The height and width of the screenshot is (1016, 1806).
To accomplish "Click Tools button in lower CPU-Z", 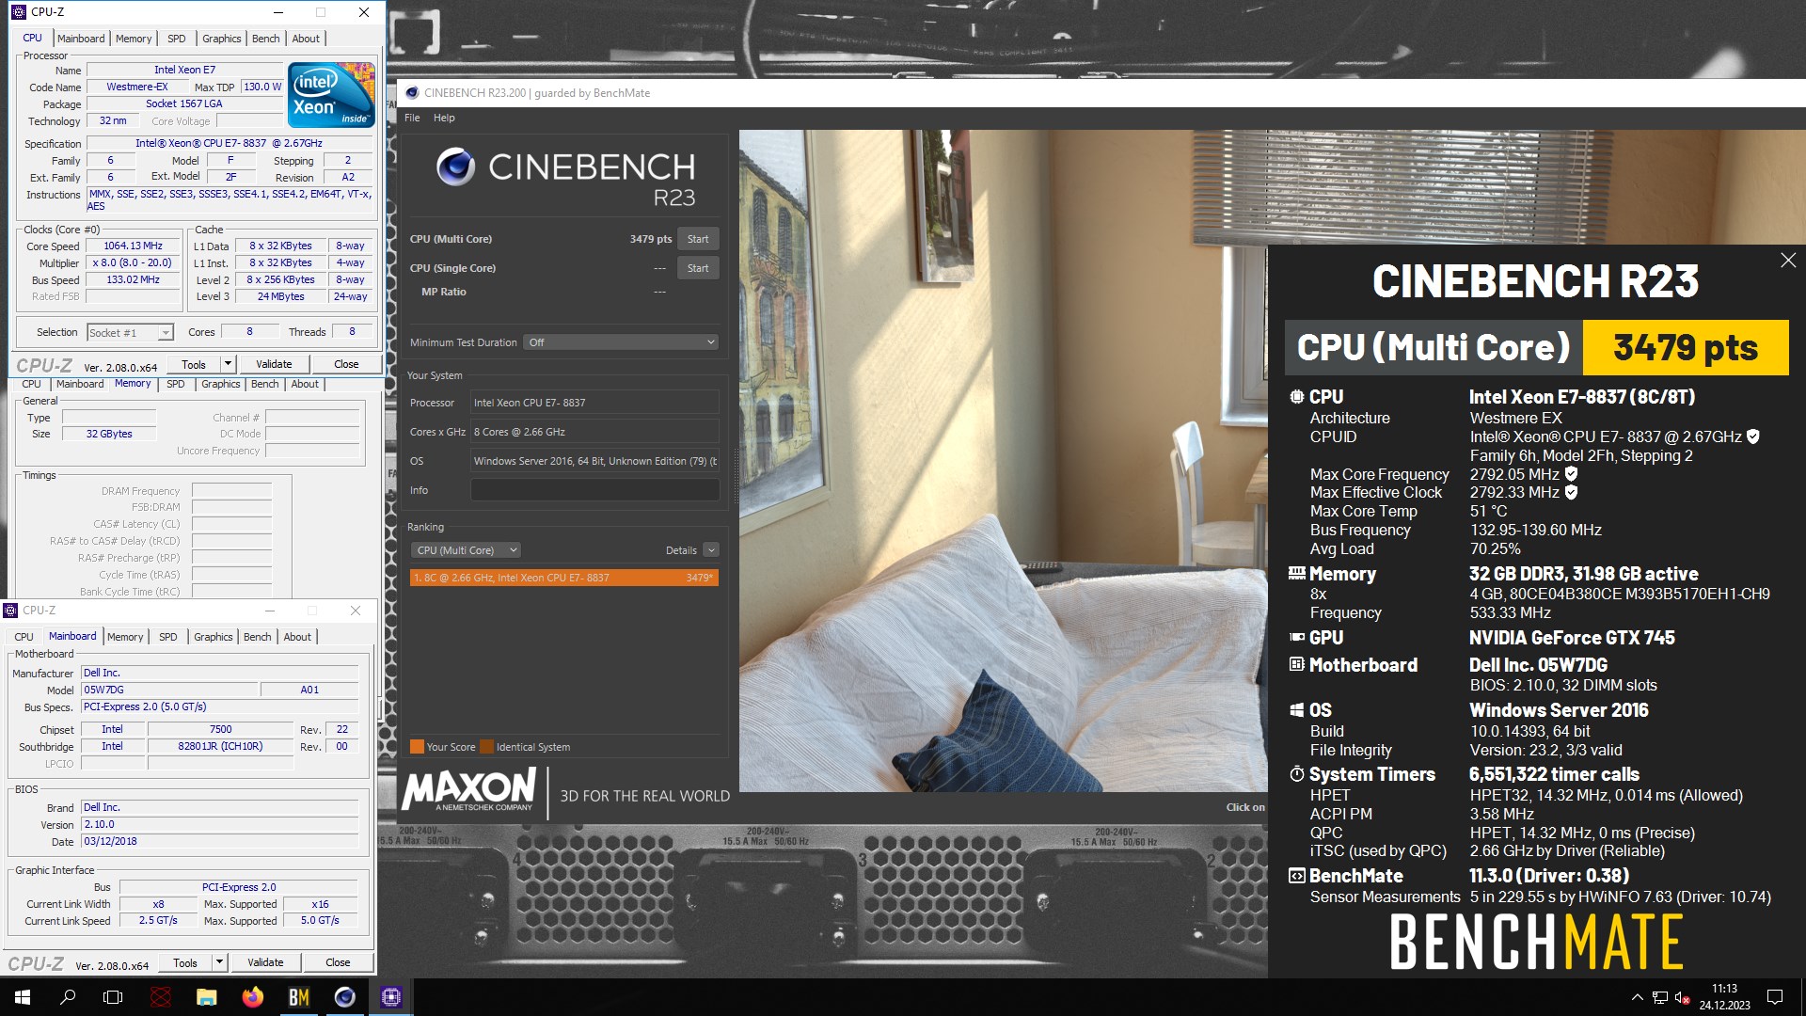I will coord(185,962).
